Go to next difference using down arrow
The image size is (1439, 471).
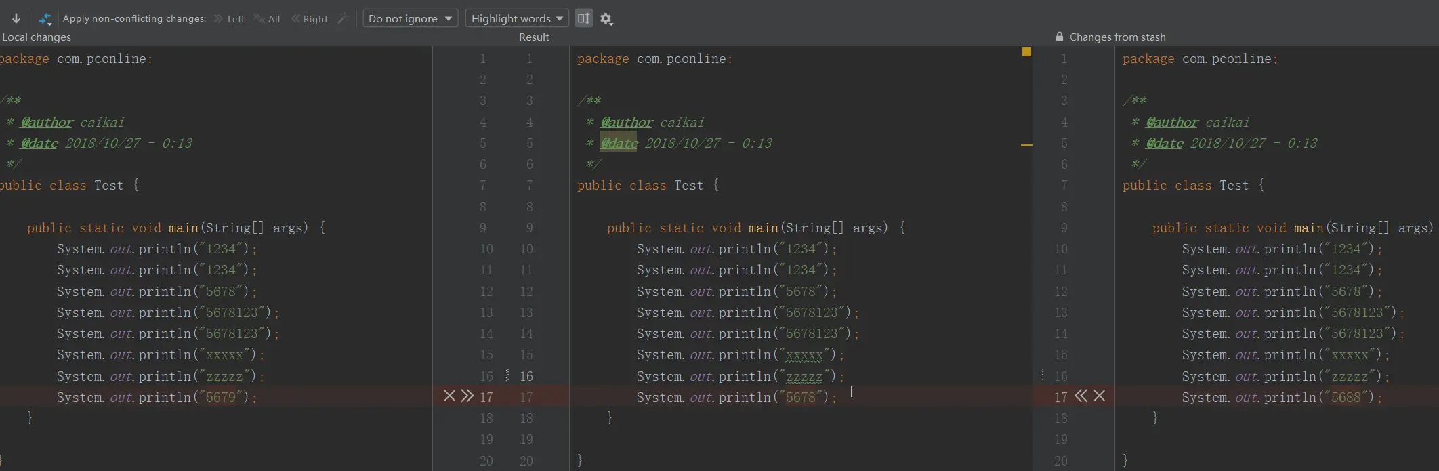[x=16, y=18]
